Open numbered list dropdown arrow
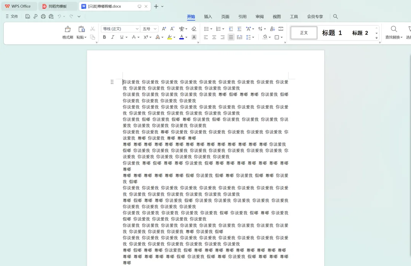The width and height of the screenshot is (411, 266). click(223, 29)
